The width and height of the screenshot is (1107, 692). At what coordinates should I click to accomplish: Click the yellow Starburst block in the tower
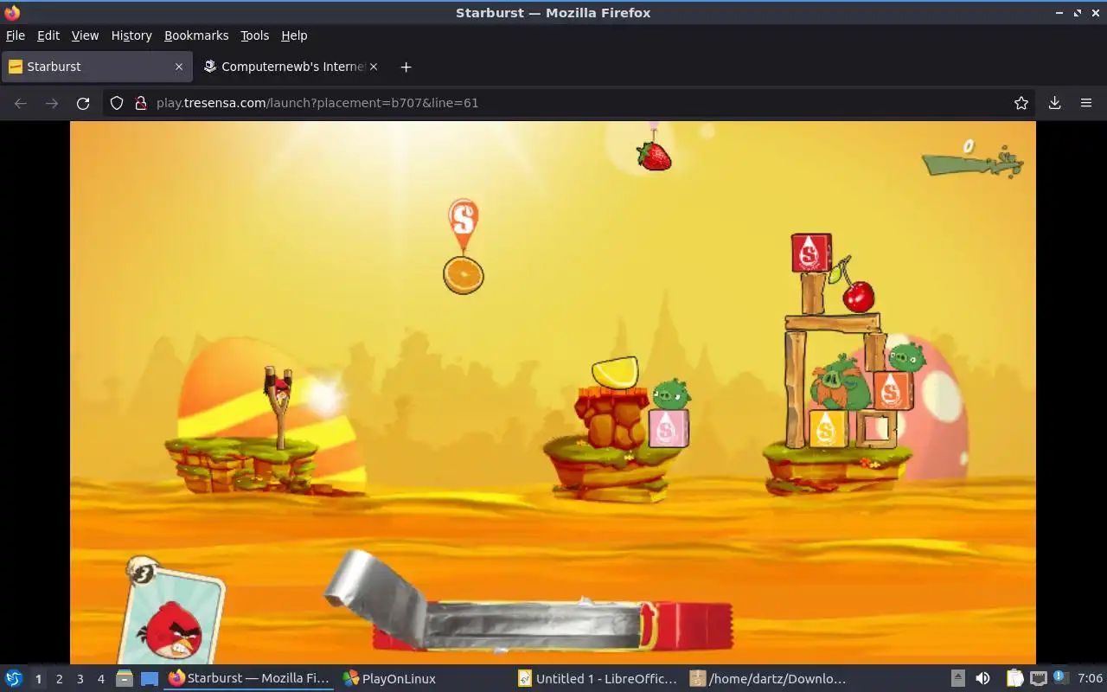click(828, 428)
